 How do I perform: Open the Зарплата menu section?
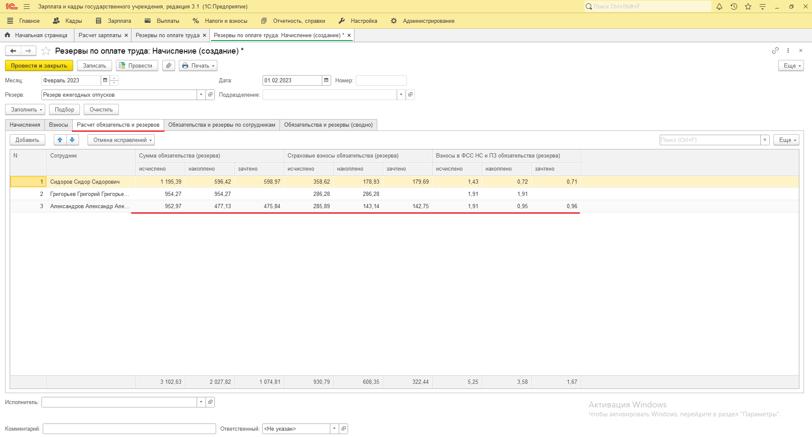(114, 21)
